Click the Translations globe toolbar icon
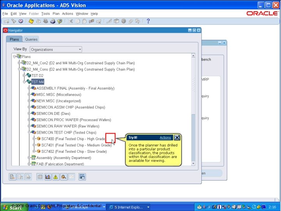Image resolution: width=281 pixels, height=211 pixels. point(123,21)
